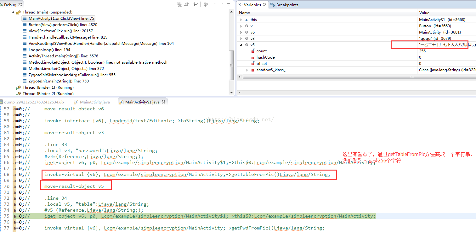Viewport: 476px width, 232px height.
Task: Select the value MainActivity$1 (id=3668)
Action: click(x=442, y=20)
